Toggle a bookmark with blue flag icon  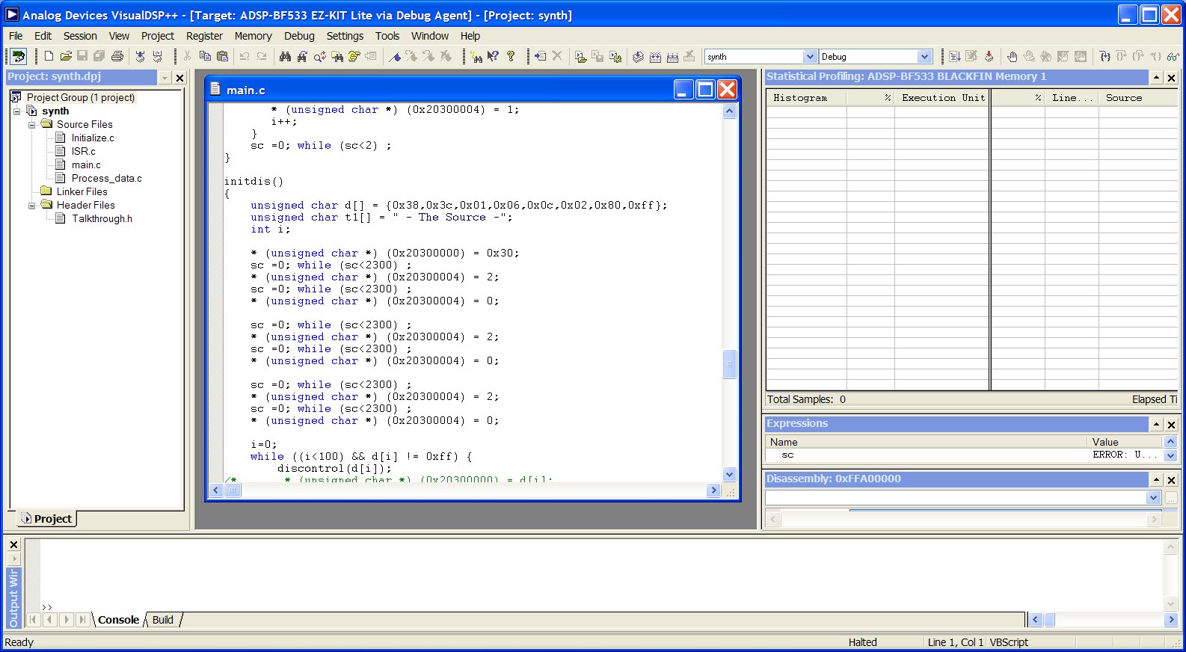(395, 56)
